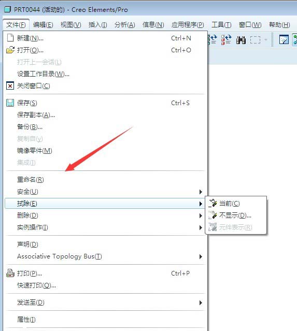Image resolution: width=297 pixels, height=331 pixels.
Task: Click the red X close window icon
Action: (10, 86)
